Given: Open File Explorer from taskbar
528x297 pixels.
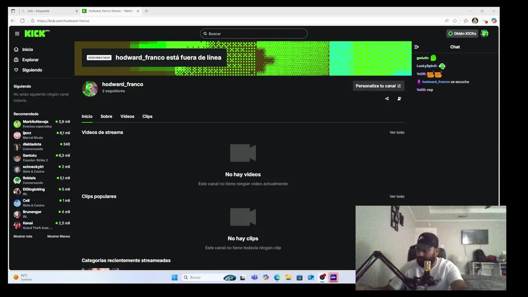Looking at the screenshot, I should [x=288, y=278].
